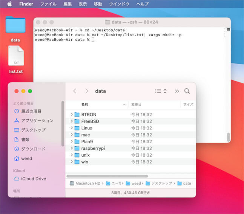Click the BTRON modified time 今日 18:32
The height and width of the screenshot is (214, 244).
141,114
